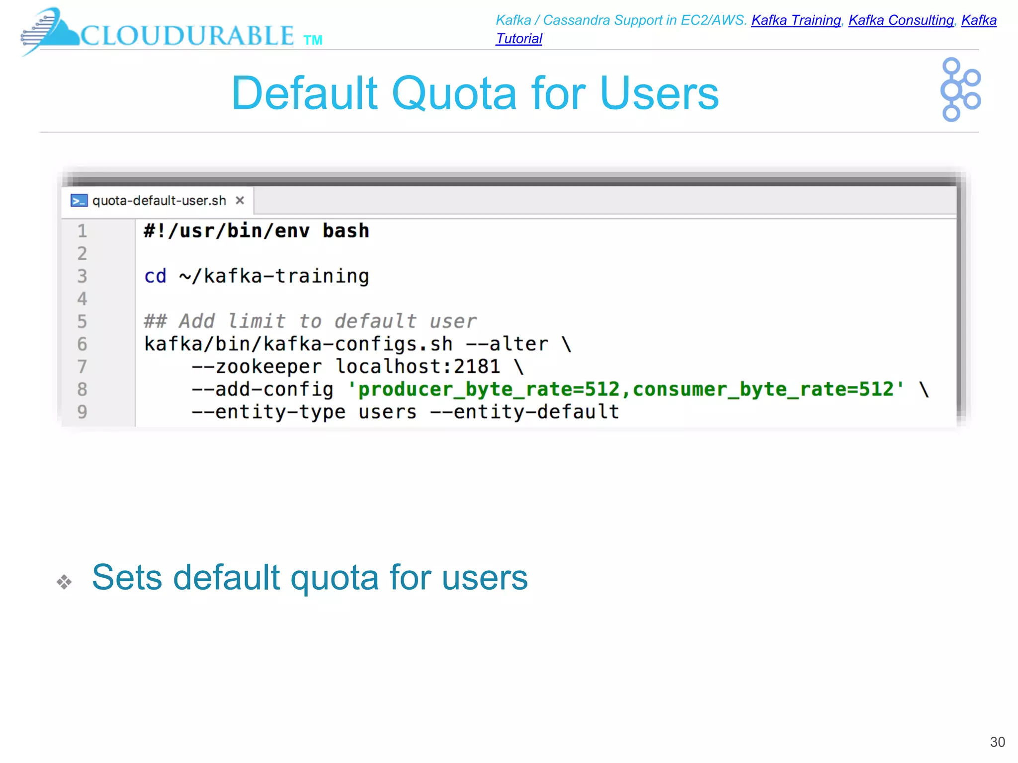Click the diamond bullet before Sets default quota
This screenshot has width=1018, height=763.
64,581
